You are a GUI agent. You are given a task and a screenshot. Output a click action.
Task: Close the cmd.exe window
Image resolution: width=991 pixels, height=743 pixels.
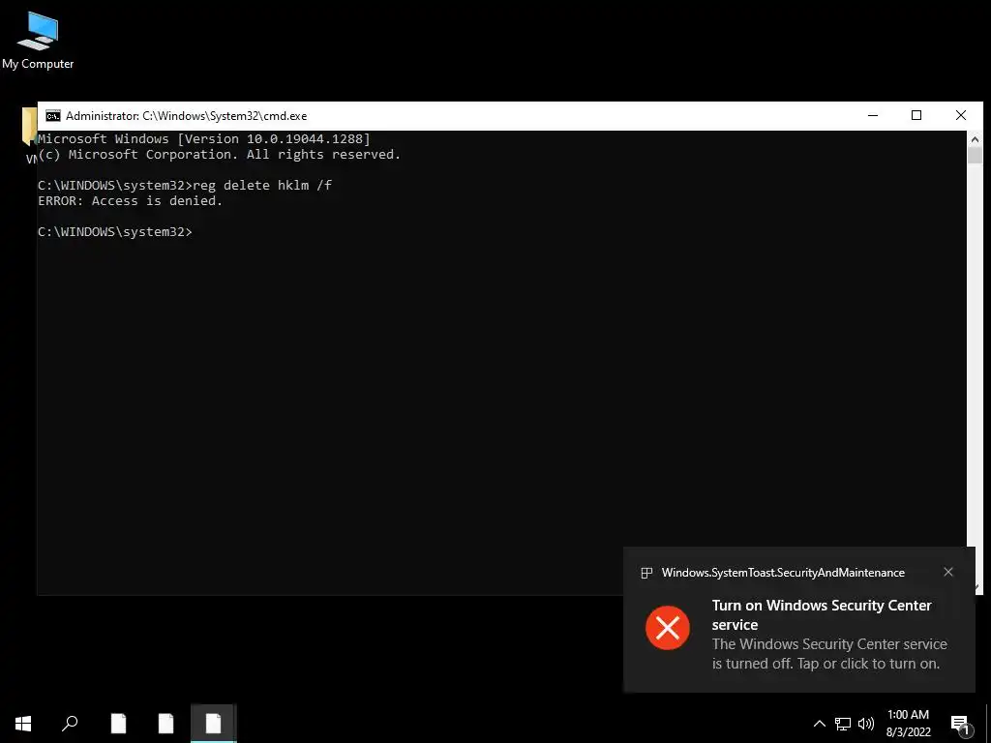pyautogui.click(x=961, y=116)
